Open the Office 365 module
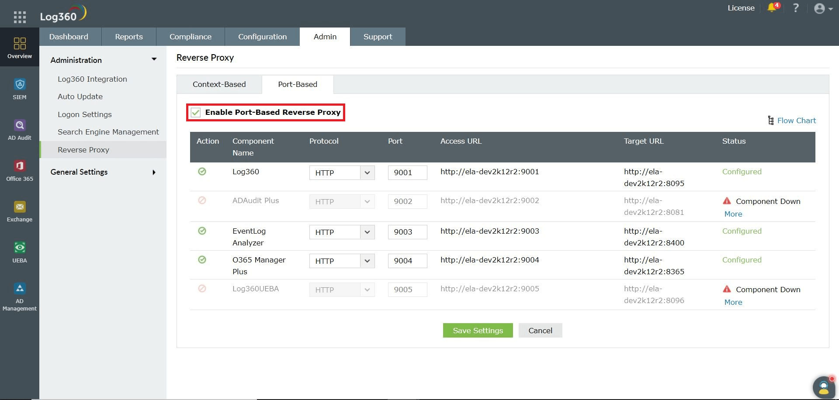 tap(20, 169)
